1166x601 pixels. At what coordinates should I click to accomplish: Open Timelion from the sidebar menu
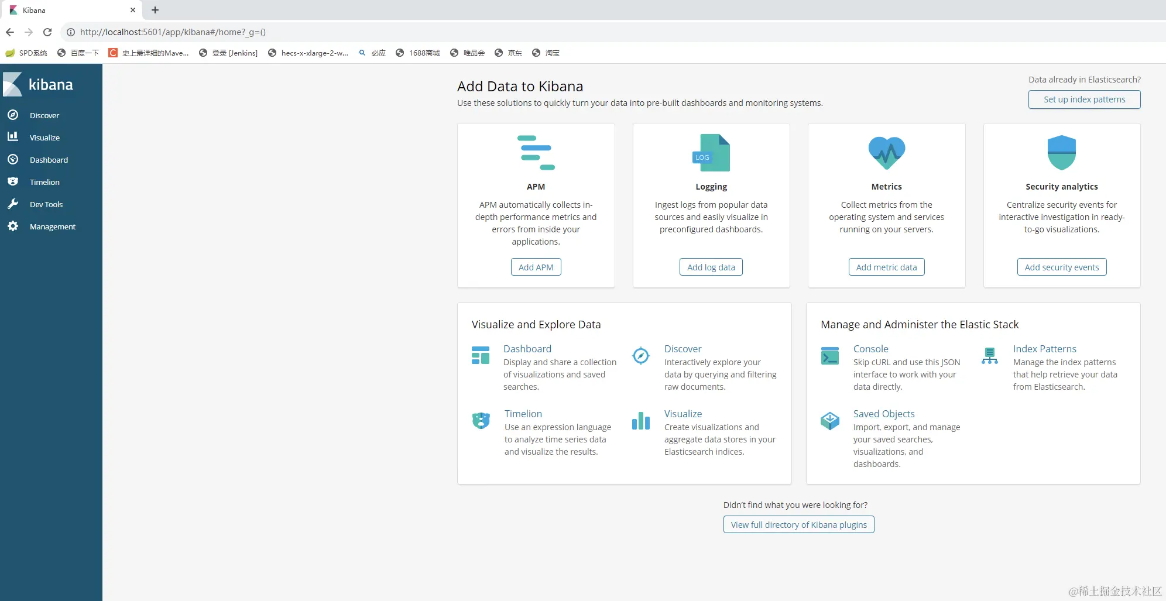(x=44, y=182)
